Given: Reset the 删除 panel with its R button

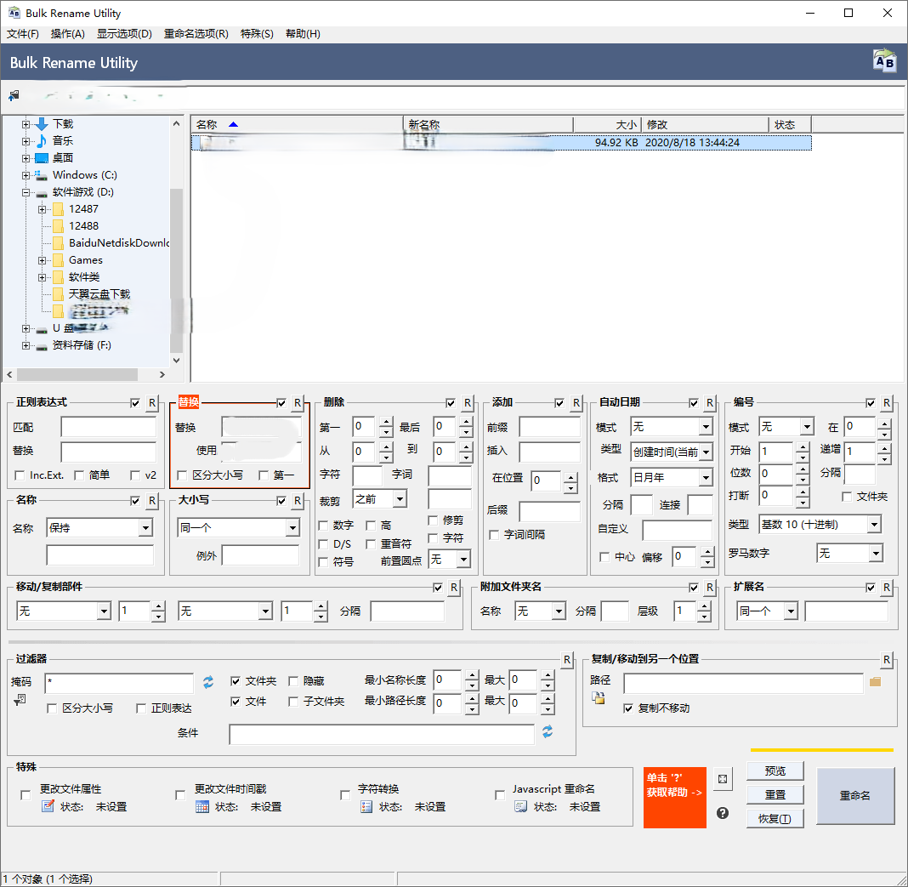Looking at the screenshot, I should [x=467, y=402].
